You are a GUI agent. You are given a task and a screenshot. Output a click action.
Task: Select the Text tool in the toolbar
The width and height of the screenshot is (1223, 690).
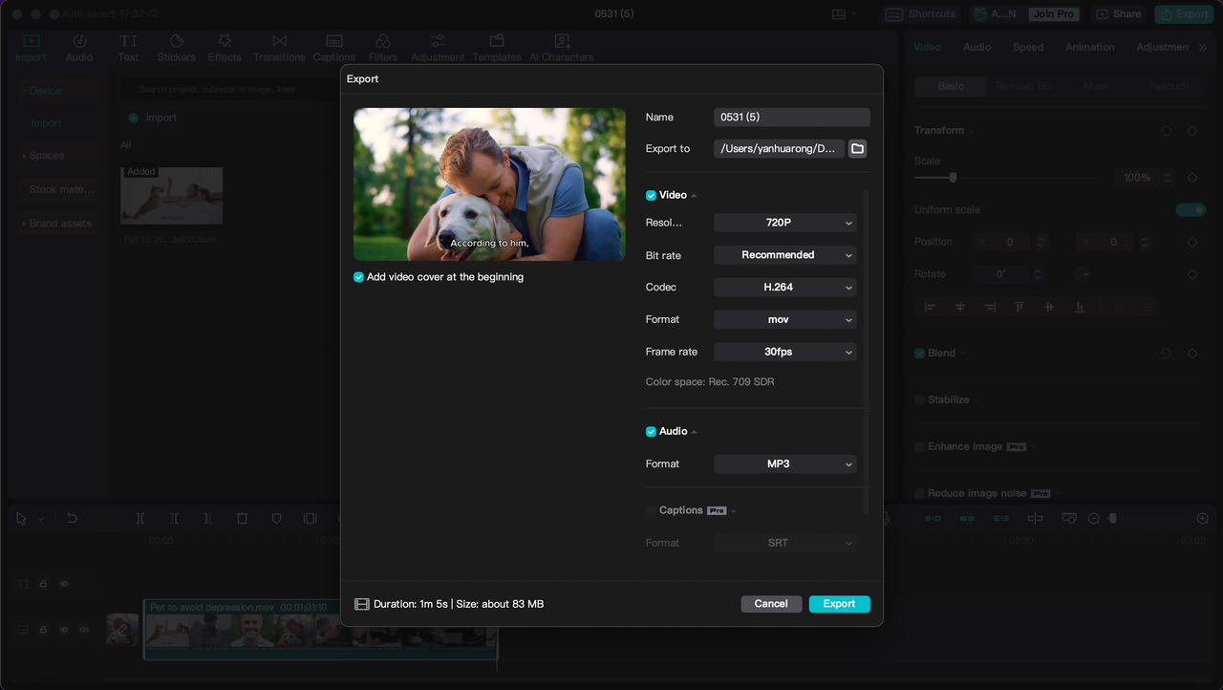tap(128, 45)
